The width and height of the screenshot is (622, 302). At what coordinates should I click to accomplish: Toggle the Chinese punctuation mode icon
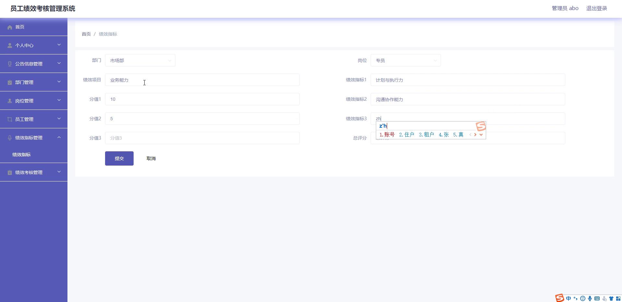pyautogui.click(x=576, y=298)
